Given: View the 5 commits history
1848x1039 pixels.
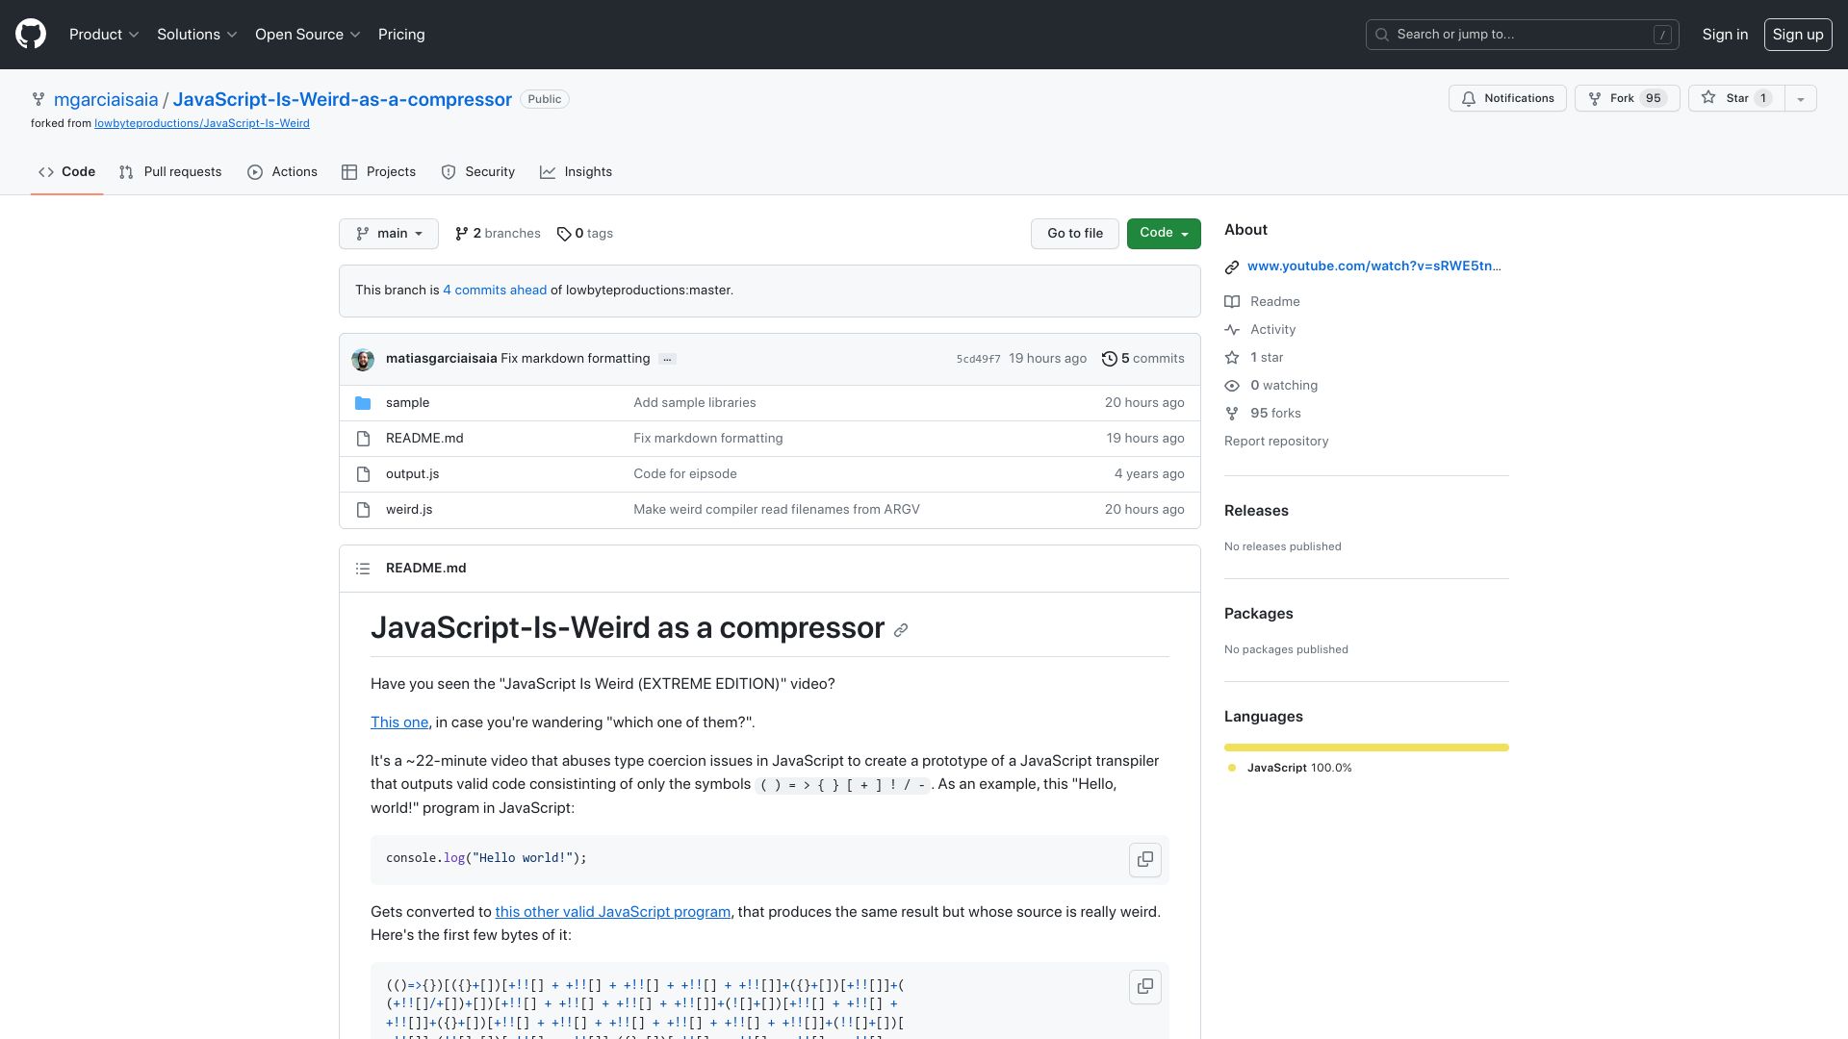Looking at the screenshot, I should pos(1143,359).
